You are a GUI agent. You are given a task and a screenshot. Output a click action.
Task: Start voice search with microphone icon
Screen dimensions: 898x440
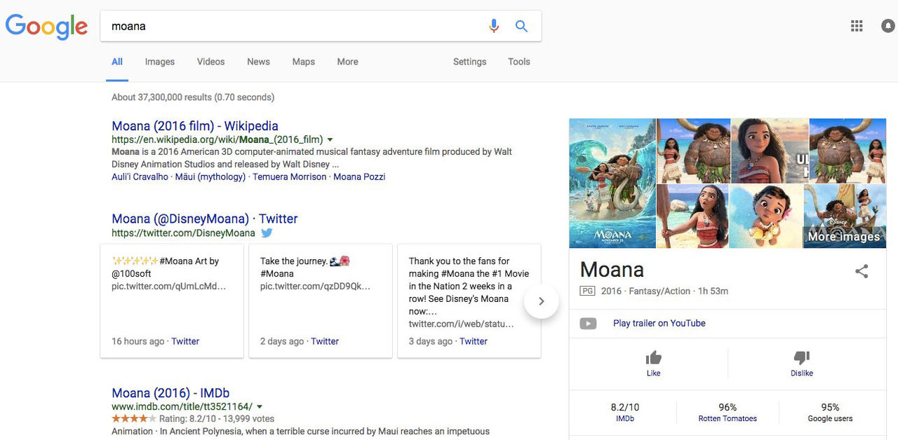click(x=494, y=26)
